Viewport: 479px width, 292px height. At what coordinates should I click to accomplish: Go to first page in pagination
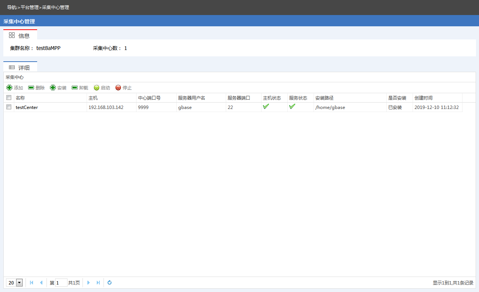pos(32,283)
